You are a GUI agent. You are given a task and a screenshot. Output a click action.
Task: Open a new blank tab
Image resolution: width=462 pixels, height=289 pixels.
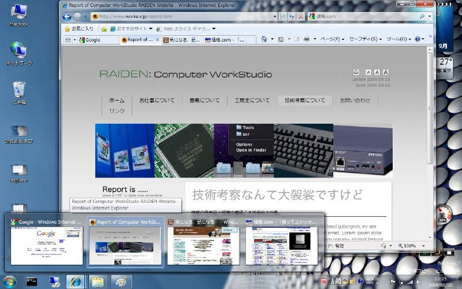(251, 40)
